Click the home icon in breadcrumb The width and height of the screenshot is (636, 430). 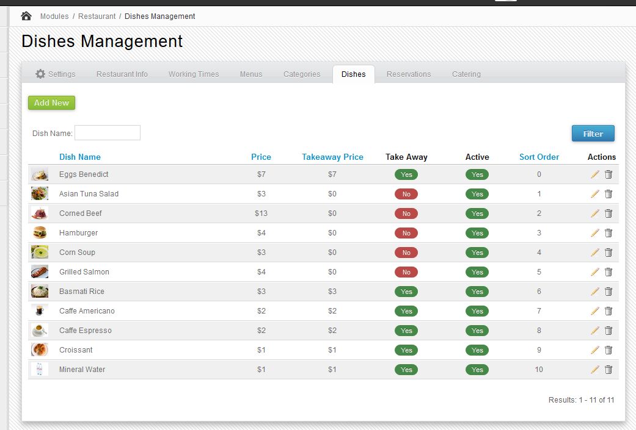[26, 16]
